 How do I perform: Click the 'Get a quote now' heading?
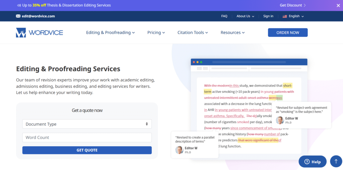coord(87,110)
